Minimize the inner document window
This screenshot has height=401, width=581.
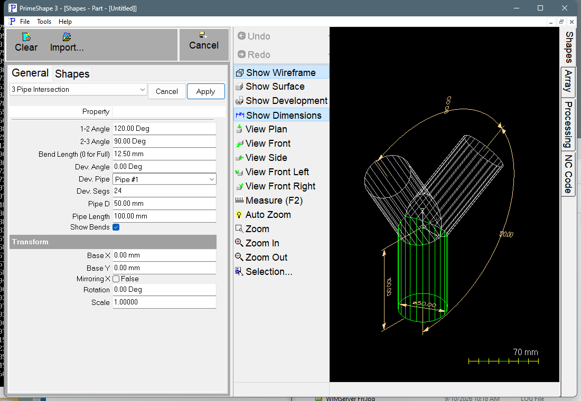551,22
